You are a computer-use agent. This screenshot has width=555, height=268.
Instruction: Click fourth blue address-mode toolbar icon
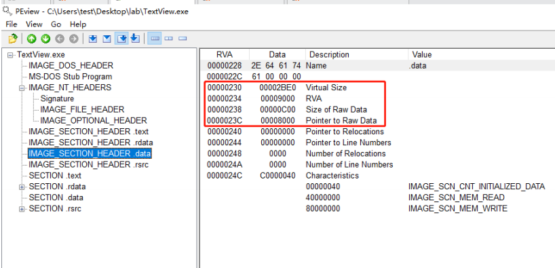135,39
